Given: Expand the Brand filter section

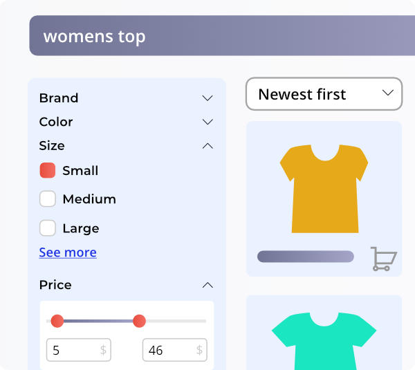Looking at the screenshot, I should pos(207,98).
